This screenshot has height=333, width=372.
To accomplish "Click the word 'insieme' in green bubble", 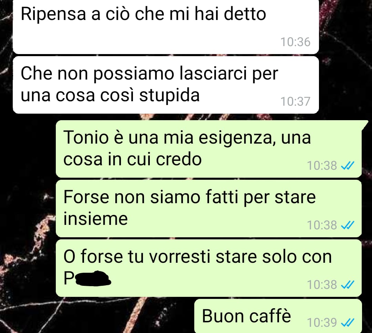I will tap(96, 218).
